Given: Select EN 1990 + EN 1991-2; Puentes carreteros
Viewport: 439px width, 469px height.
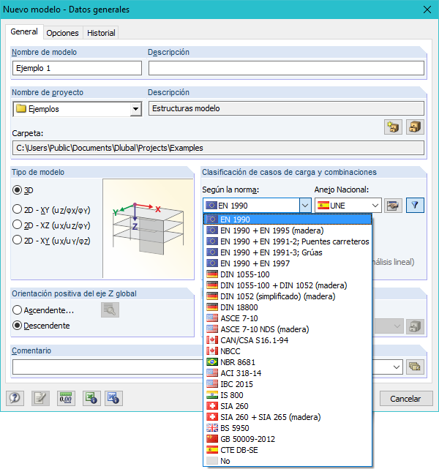Looking at the screenshot, I should [288, 241].
